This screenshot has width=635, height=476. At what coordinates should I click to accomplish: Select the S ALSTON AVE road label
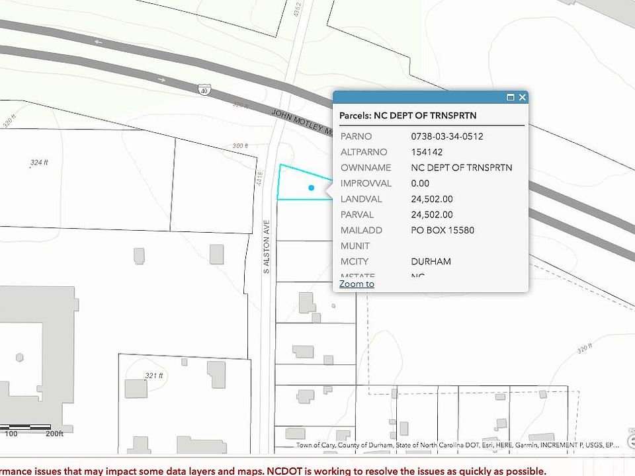tap(266, 246)
